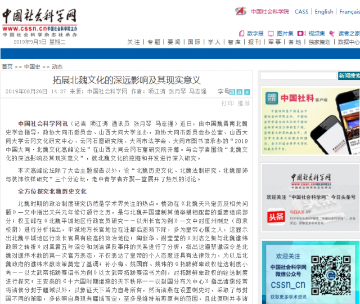Focus the news search input field
Image resolution: width=360 pixels, height=304 pixels.
point(298,75)
